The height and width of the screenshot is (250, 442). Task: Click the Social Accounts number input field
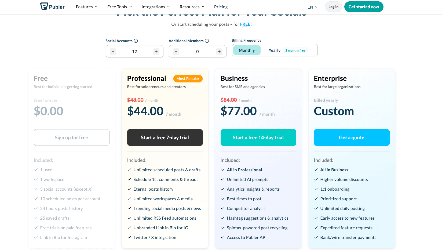134,51
